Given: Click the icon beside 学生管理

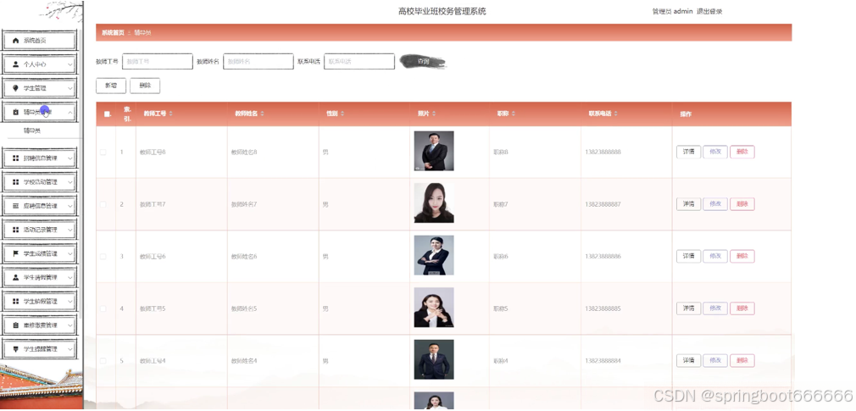Looking at the screenshot, I should (15, 88).
